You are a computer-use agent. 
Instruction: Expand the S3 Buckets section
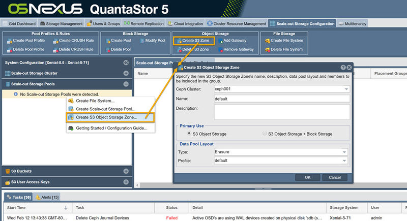[x=126, y=171]
